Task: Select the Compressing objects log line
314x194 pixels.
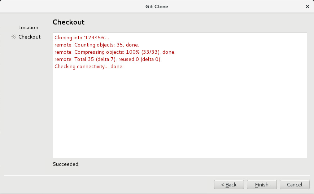Action: click(x=115, y=52)
